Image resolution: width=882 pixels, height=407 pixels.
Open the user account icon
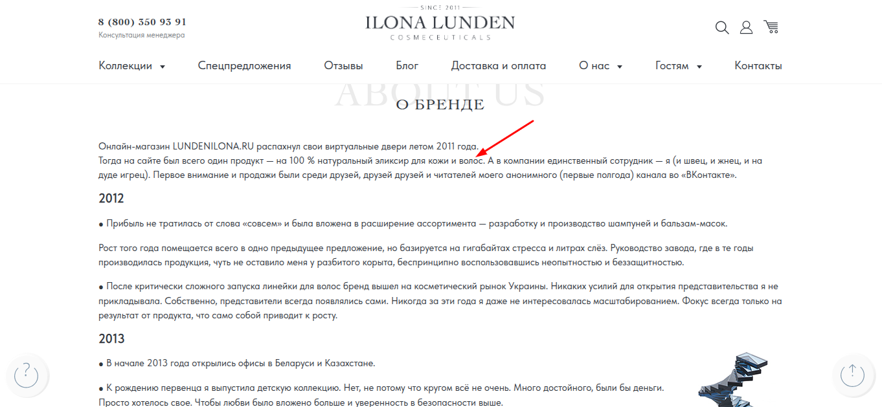click(746, 27)
